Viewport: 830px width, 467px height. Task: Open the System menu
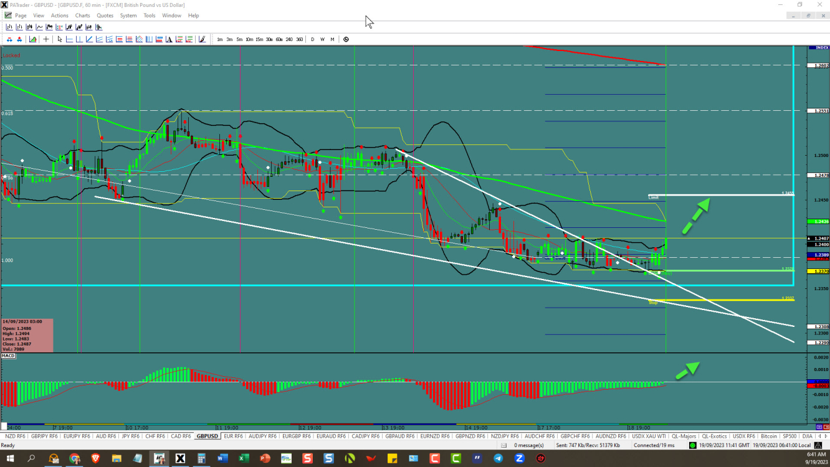(x=128, y=16)
